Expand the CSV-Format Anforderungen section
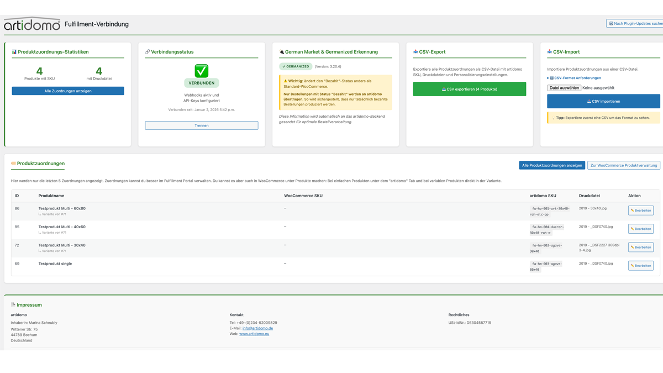663x373 pixels. (x=576, y=77)
